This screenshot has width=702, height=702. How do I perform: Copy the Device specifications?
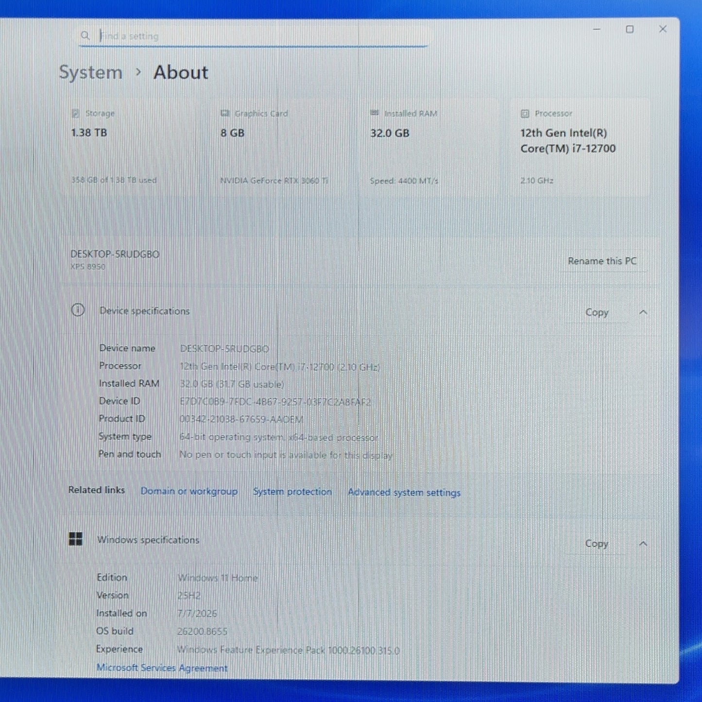597,312
